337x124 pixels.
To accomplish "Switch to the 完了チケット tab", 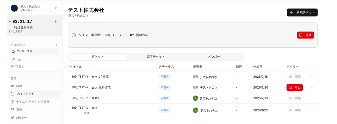I will [156, 57].
